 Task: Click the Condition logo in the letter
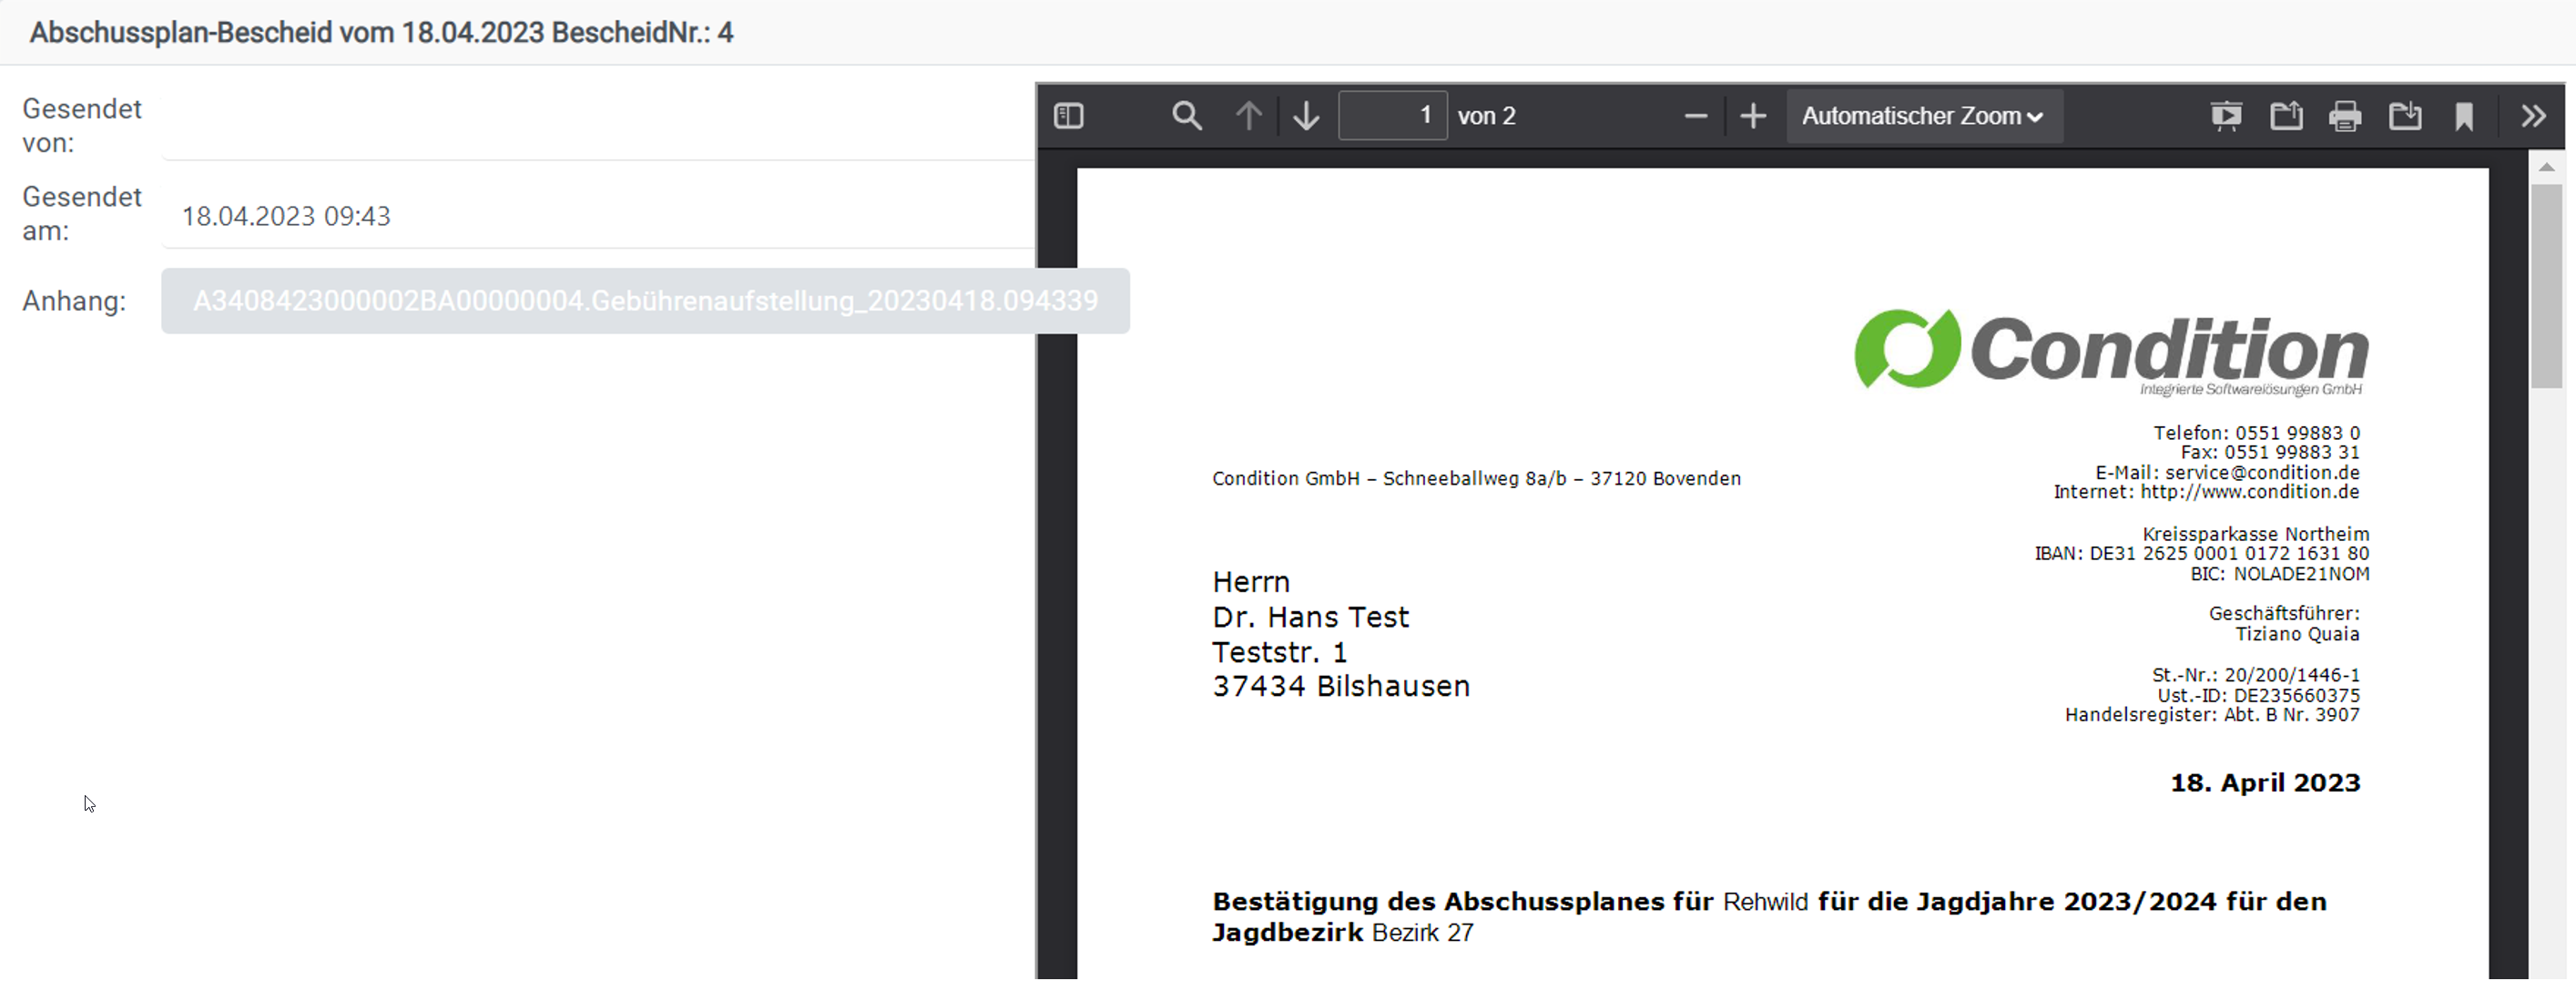2110,351
